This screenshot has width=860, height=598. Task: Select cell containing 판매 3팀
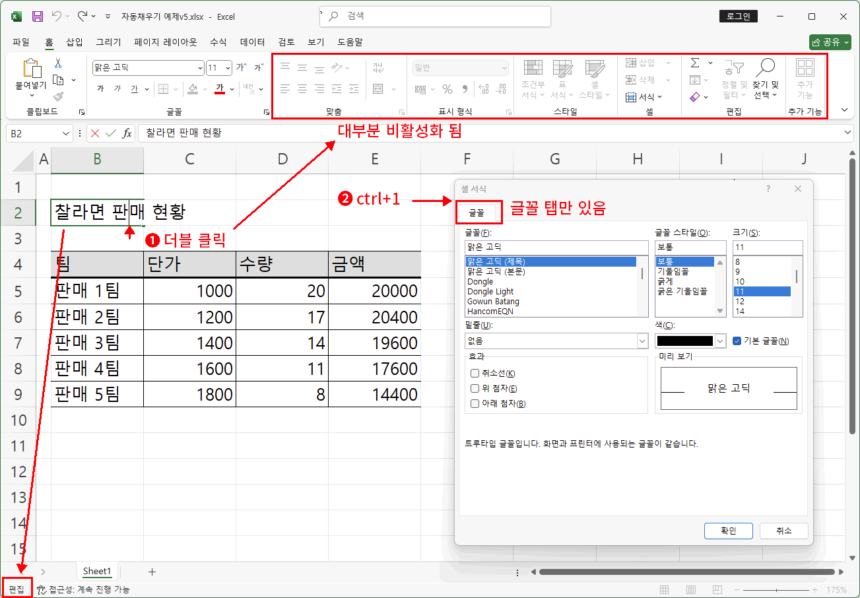97,343
